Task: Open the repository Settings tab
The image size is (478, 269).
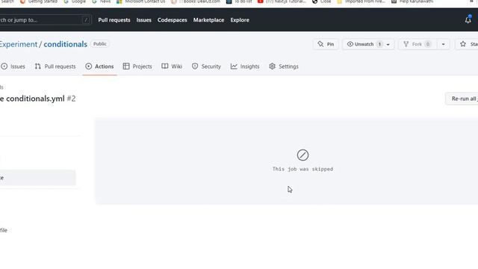Action: tap(284, 67)
